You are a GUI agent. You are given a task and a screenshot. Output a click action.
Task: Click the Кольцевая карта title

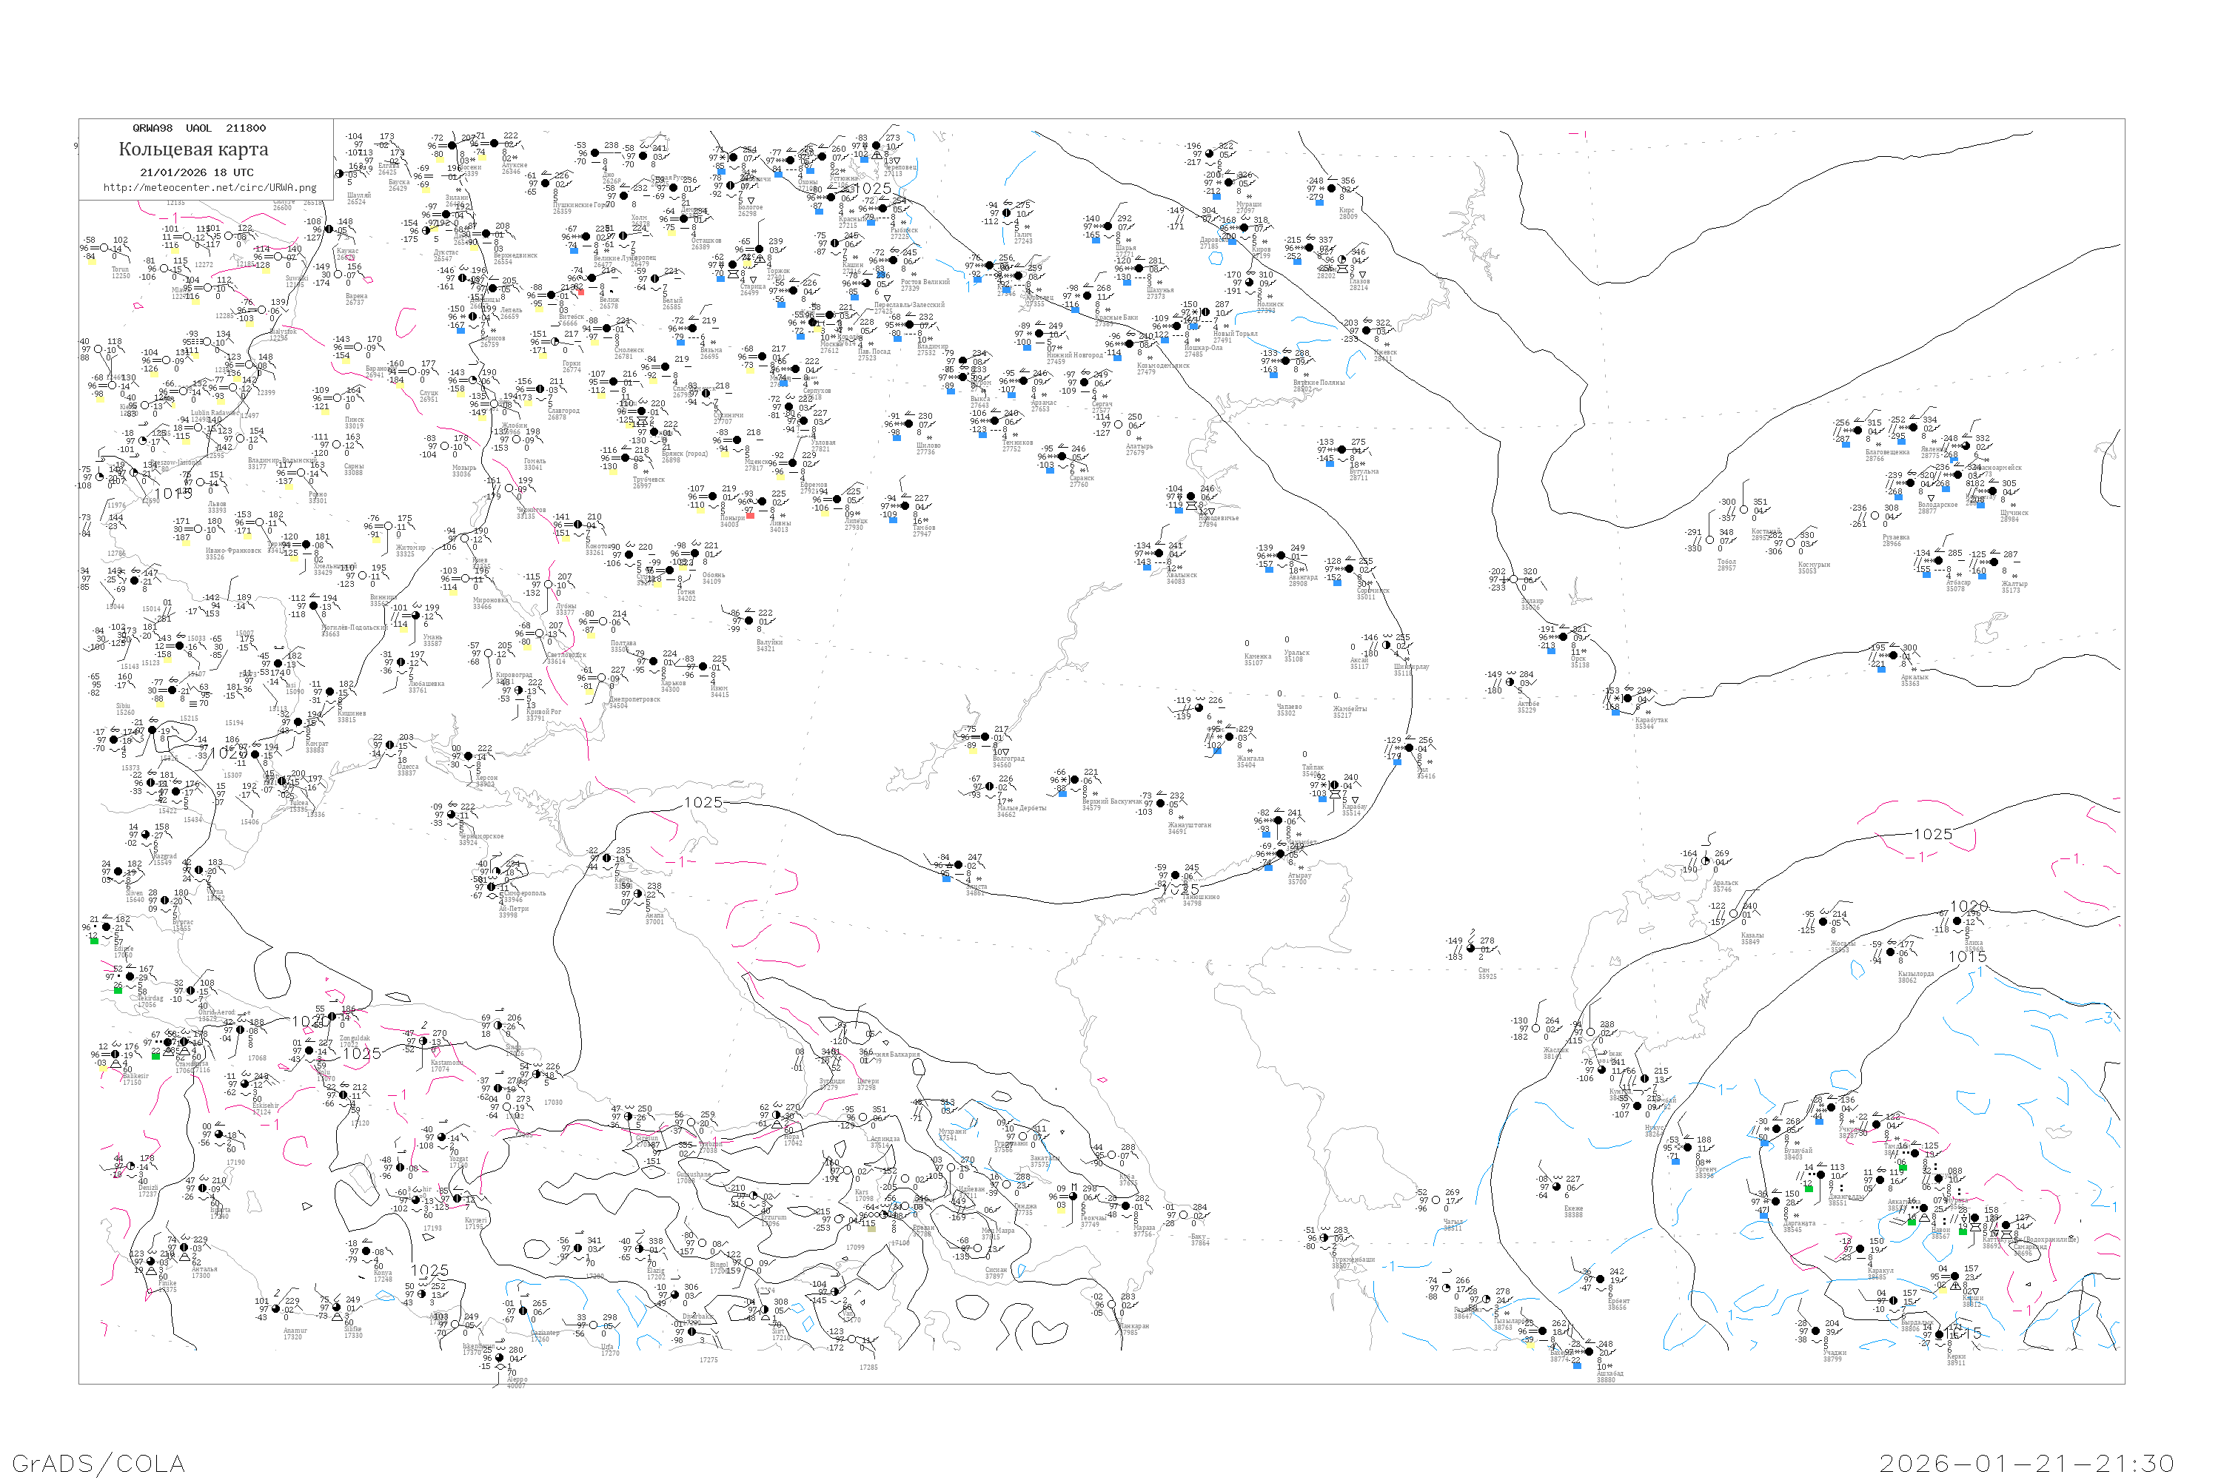click(193, 149)
